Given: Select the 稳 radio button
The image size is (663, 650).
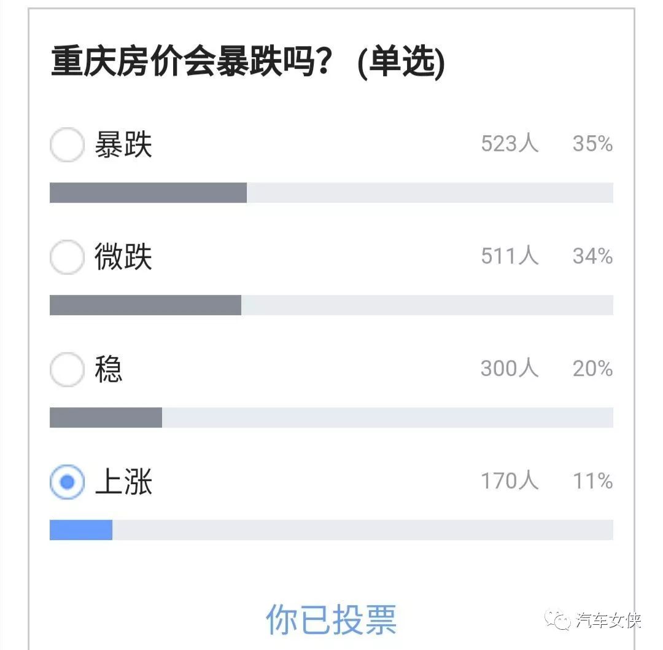Looking at the screenshot, I should 68,369.
